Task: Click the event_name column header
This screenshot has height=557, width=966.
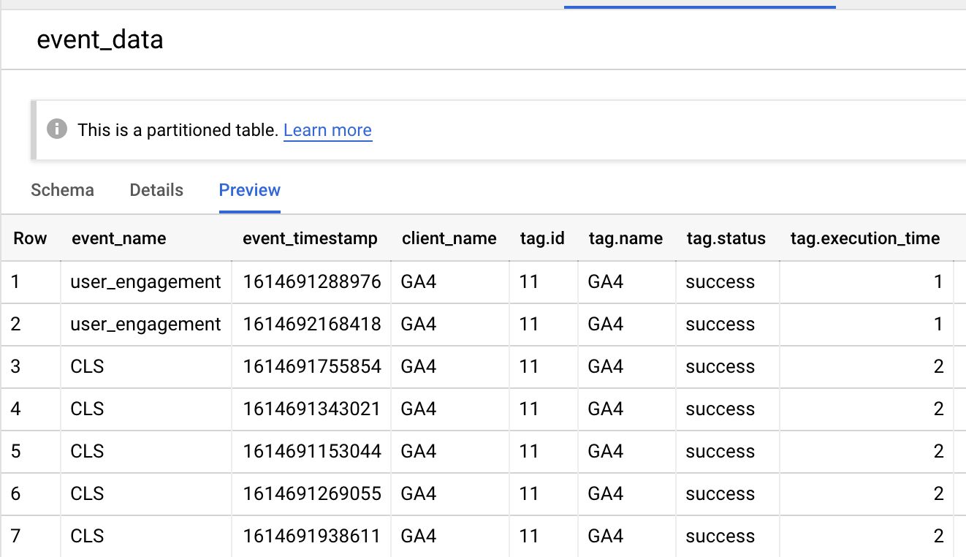Action: [x=118, y=238]
